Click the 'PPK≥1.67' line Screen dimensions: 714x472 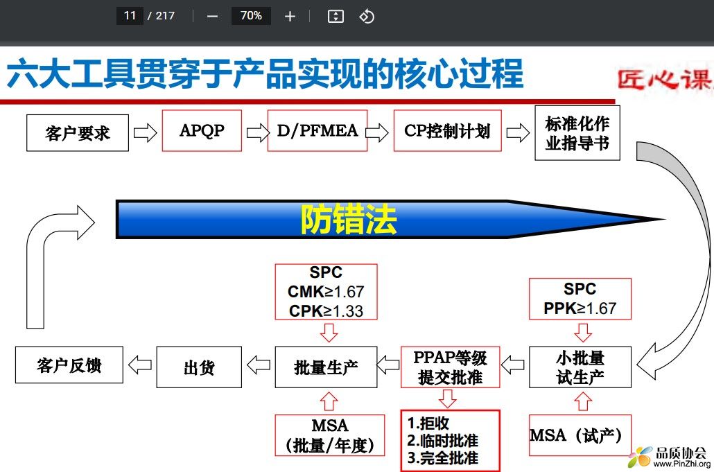[x=580, y=308]
